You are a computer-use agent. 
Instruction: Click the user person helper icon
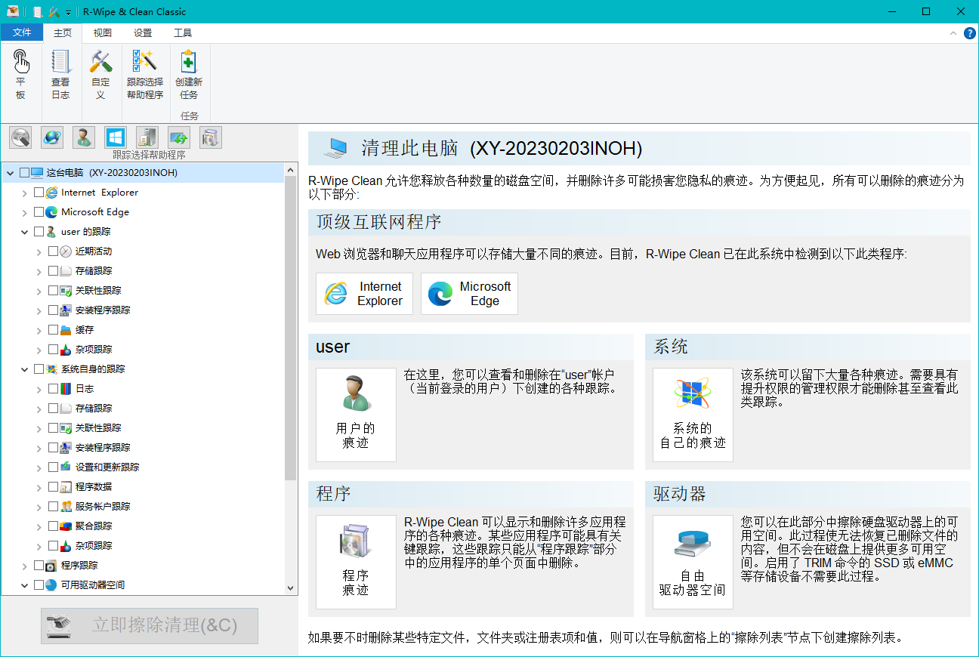pyautogui.click(x=84, y=137)
